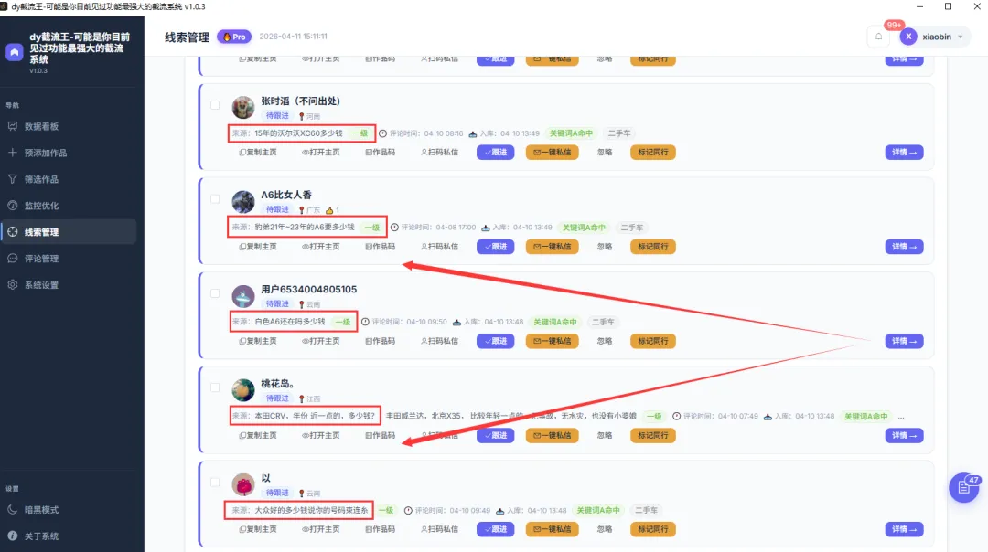Open 详情 for 用户6534004805105
This screenshot has height=552, width=988.
(904, 341)
